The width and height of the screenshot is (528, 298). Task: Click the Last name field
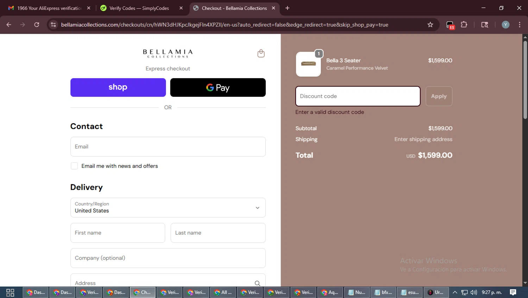tap(218, 233)
